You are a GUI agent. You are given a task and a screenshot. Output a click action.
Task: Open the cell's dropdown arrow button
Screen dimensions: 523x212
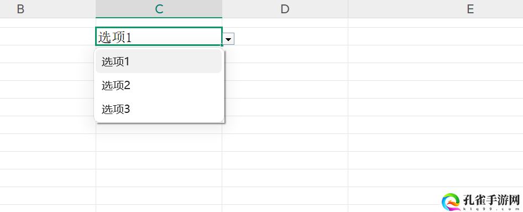(228, 39)
